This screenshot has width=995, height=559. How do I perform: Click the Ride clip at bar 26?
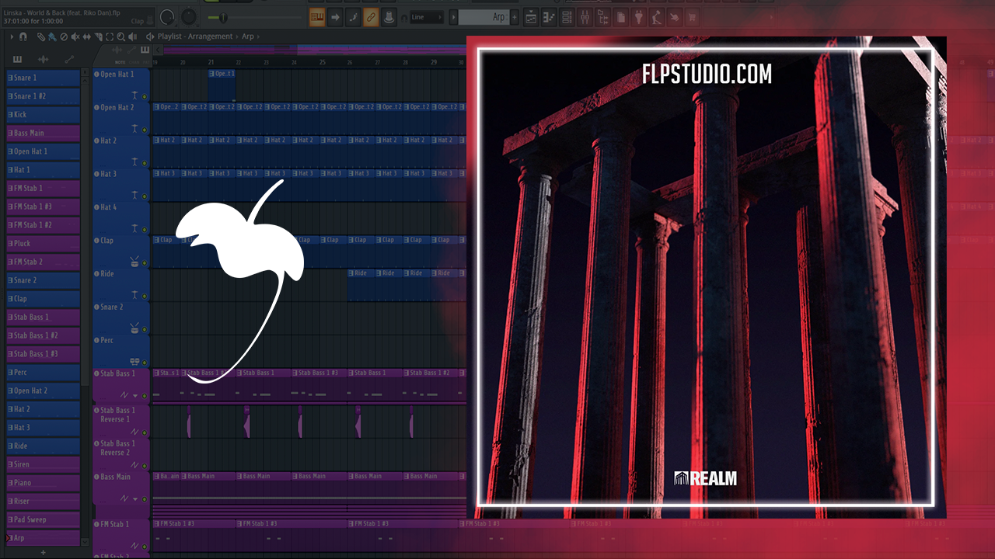pyautogui.click(x=360, y=273)
